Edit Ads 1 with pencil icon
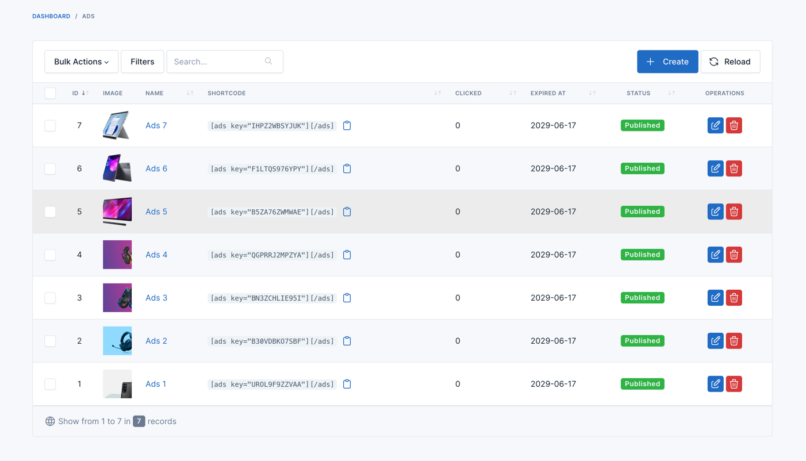This screenshot has width=806, height=461. coord(715,384)
